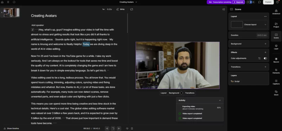This screenshot has height=131, width=282.
Task: Open the Elements library
Action: pos(276,71)
